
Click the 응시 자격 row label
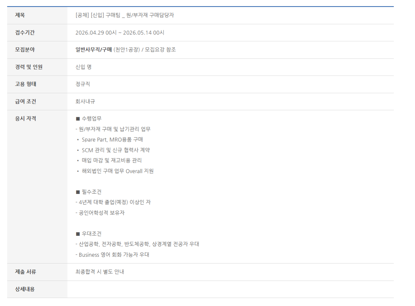(25, 119)
